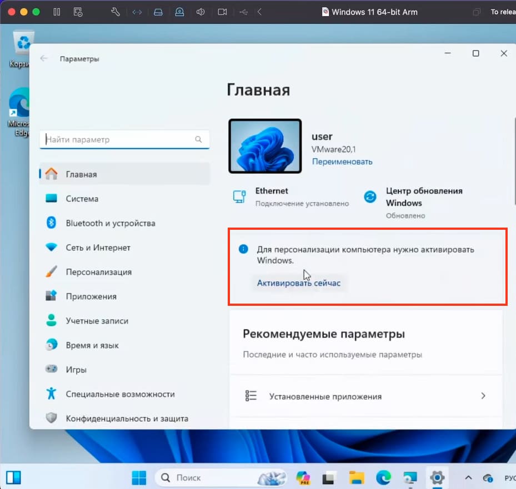Pause the virtual machine from VMware toolbar
Image resolution: width=516 pixels, height=489 pixels.
click(x=57, y=12)
